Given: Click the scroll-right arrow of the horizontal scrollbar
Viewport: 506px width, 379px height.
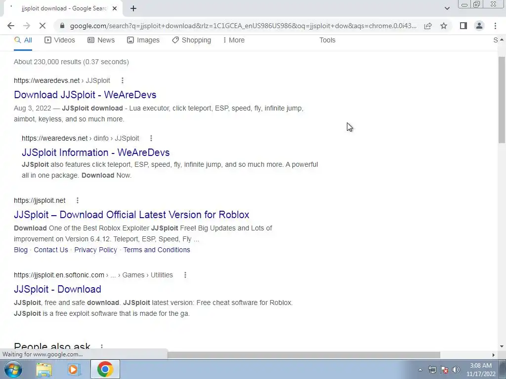Looking at the screenshot, I should pos(494,355).
